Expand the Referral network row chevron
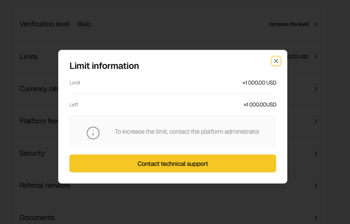 click(x=316, y=186)
